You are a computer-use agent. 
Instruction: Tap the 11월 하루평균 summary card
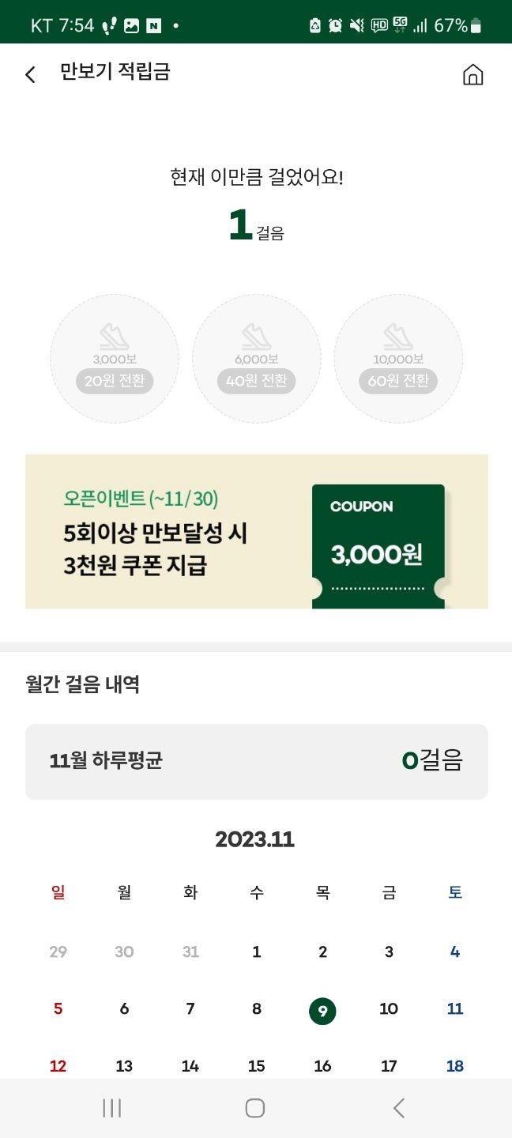pos(256,761)
